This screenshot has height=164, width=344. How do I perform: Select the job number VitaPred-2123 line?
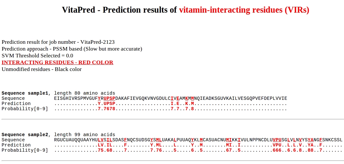click(x=58, y=42)
